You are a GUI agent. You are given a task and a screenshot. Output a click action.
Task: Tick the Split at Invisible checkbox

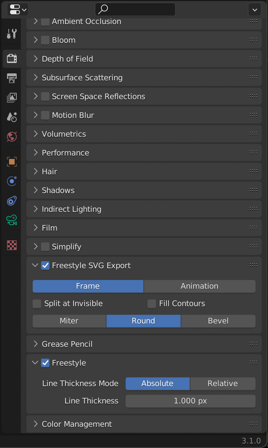(37, 304)
